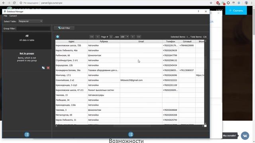Go to first page with << button
This screenshot has width=255, height=143.
point(92,37)
